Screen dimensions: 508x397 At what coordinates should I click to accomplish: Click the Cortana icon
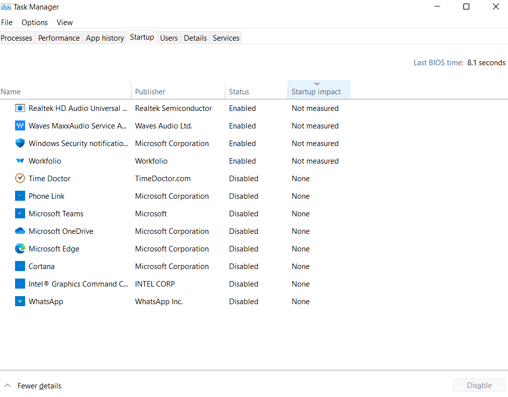pyautogui.click(x=20, y=266)
